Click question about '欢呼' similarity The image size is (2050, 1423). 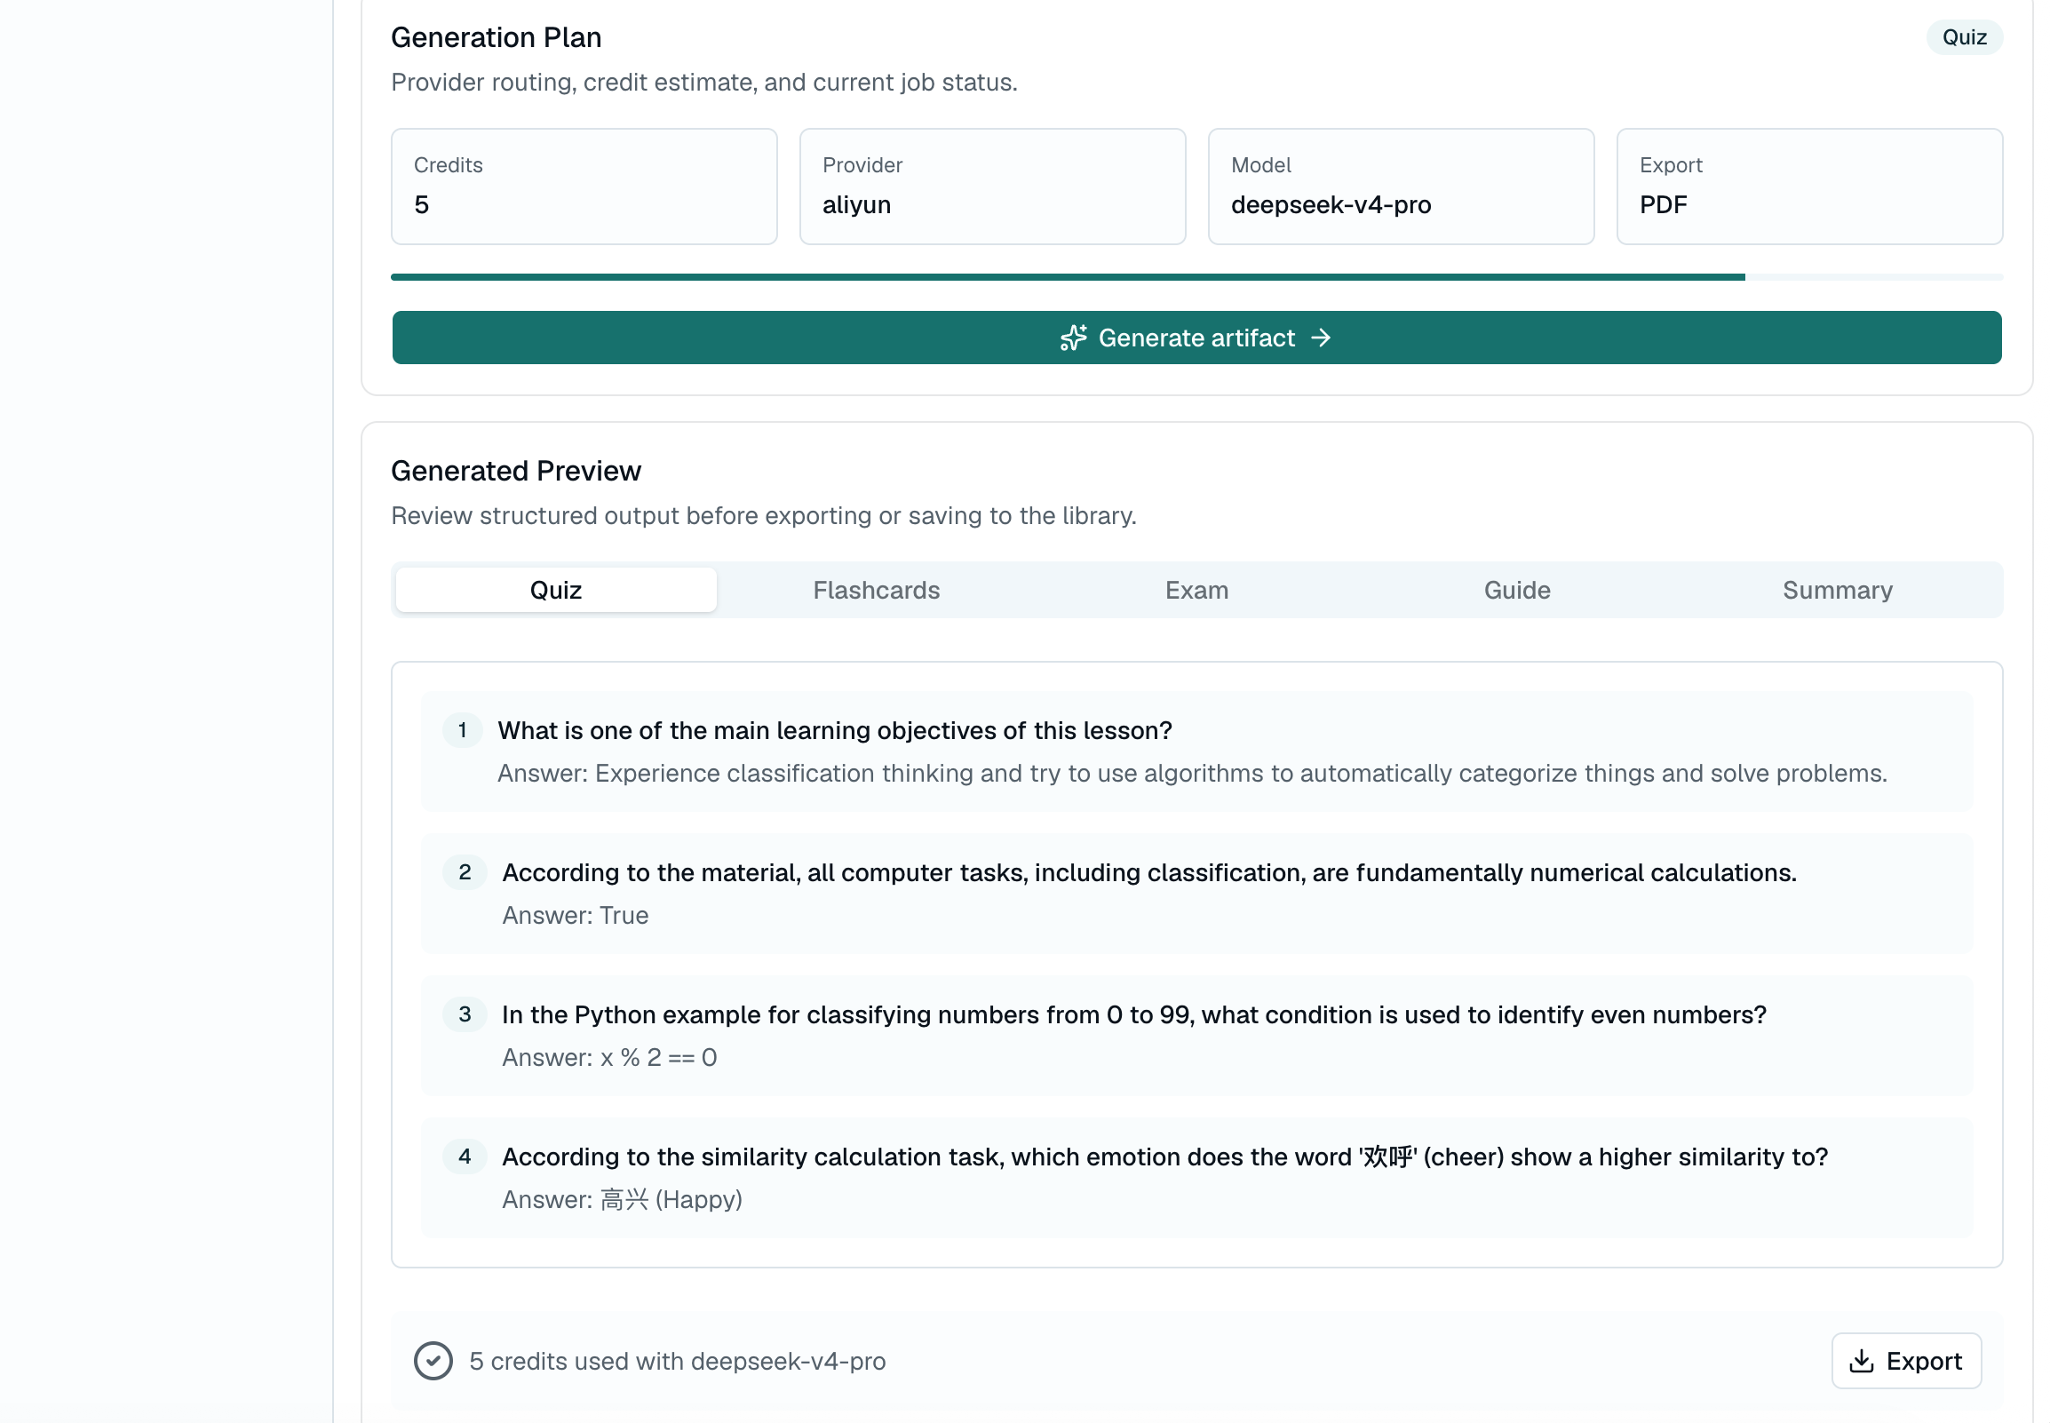(1165, 1157)
